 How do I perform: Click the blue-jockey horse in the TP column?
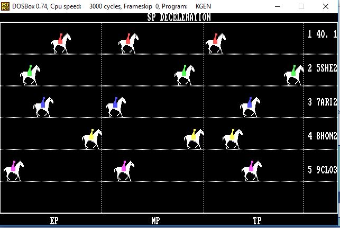point(250,107)
